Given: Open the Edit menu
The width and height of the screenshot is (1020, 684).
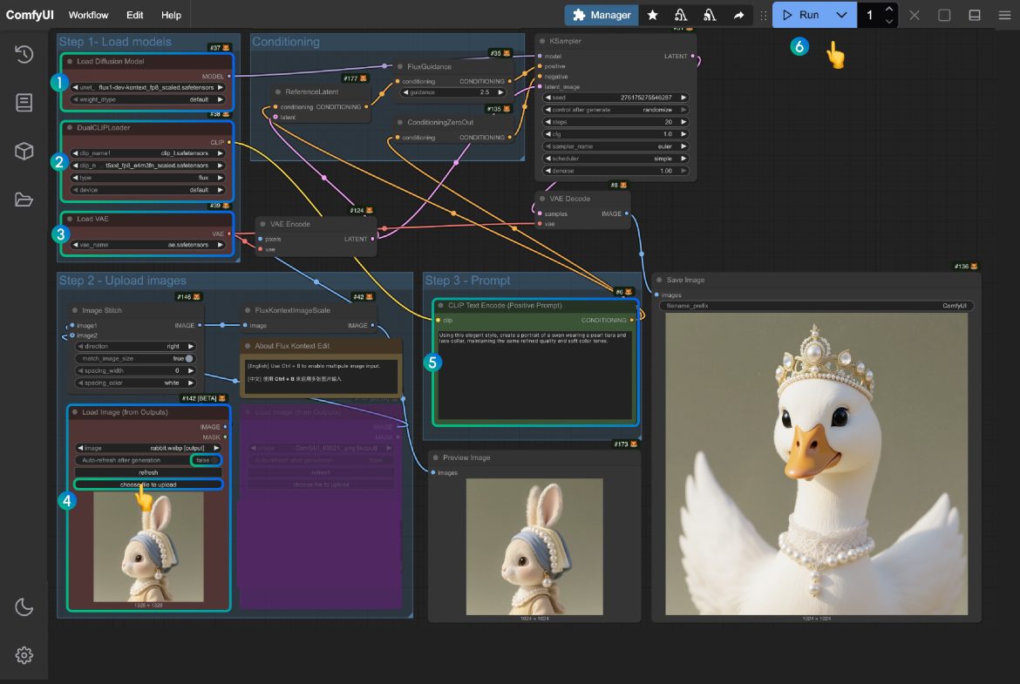Looking at the screenshot, I should pos(134,15).
